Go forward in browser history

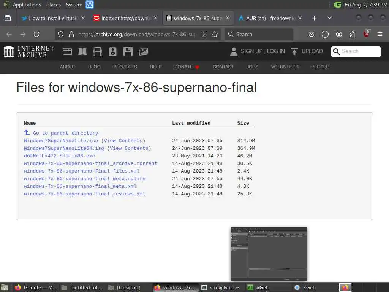(23, 34)
